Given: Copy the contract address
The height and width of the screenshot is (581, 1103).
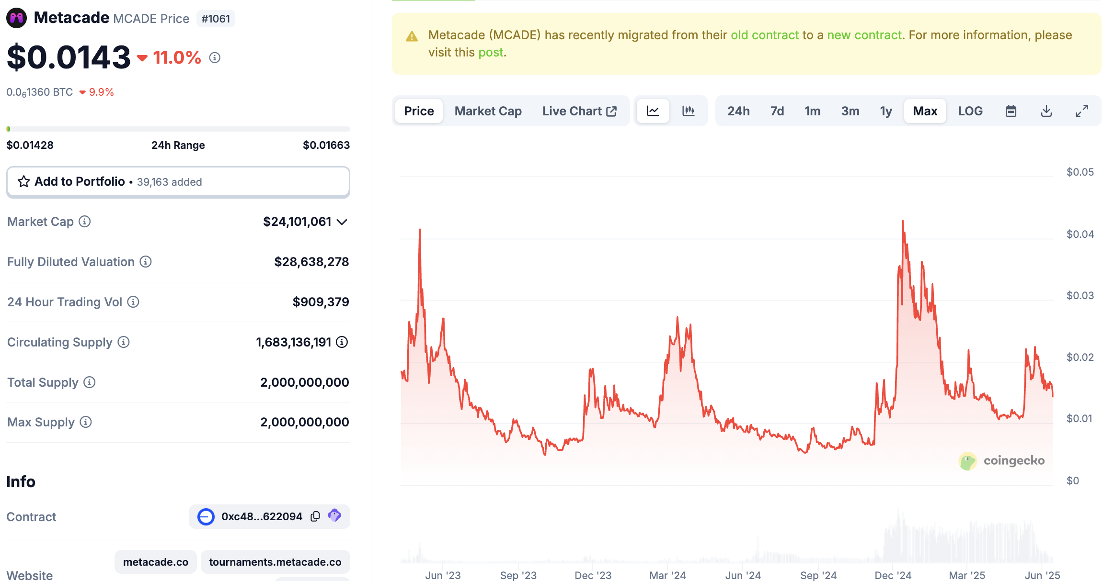Looking at the screenshot, I should click(x=315, y=516).
